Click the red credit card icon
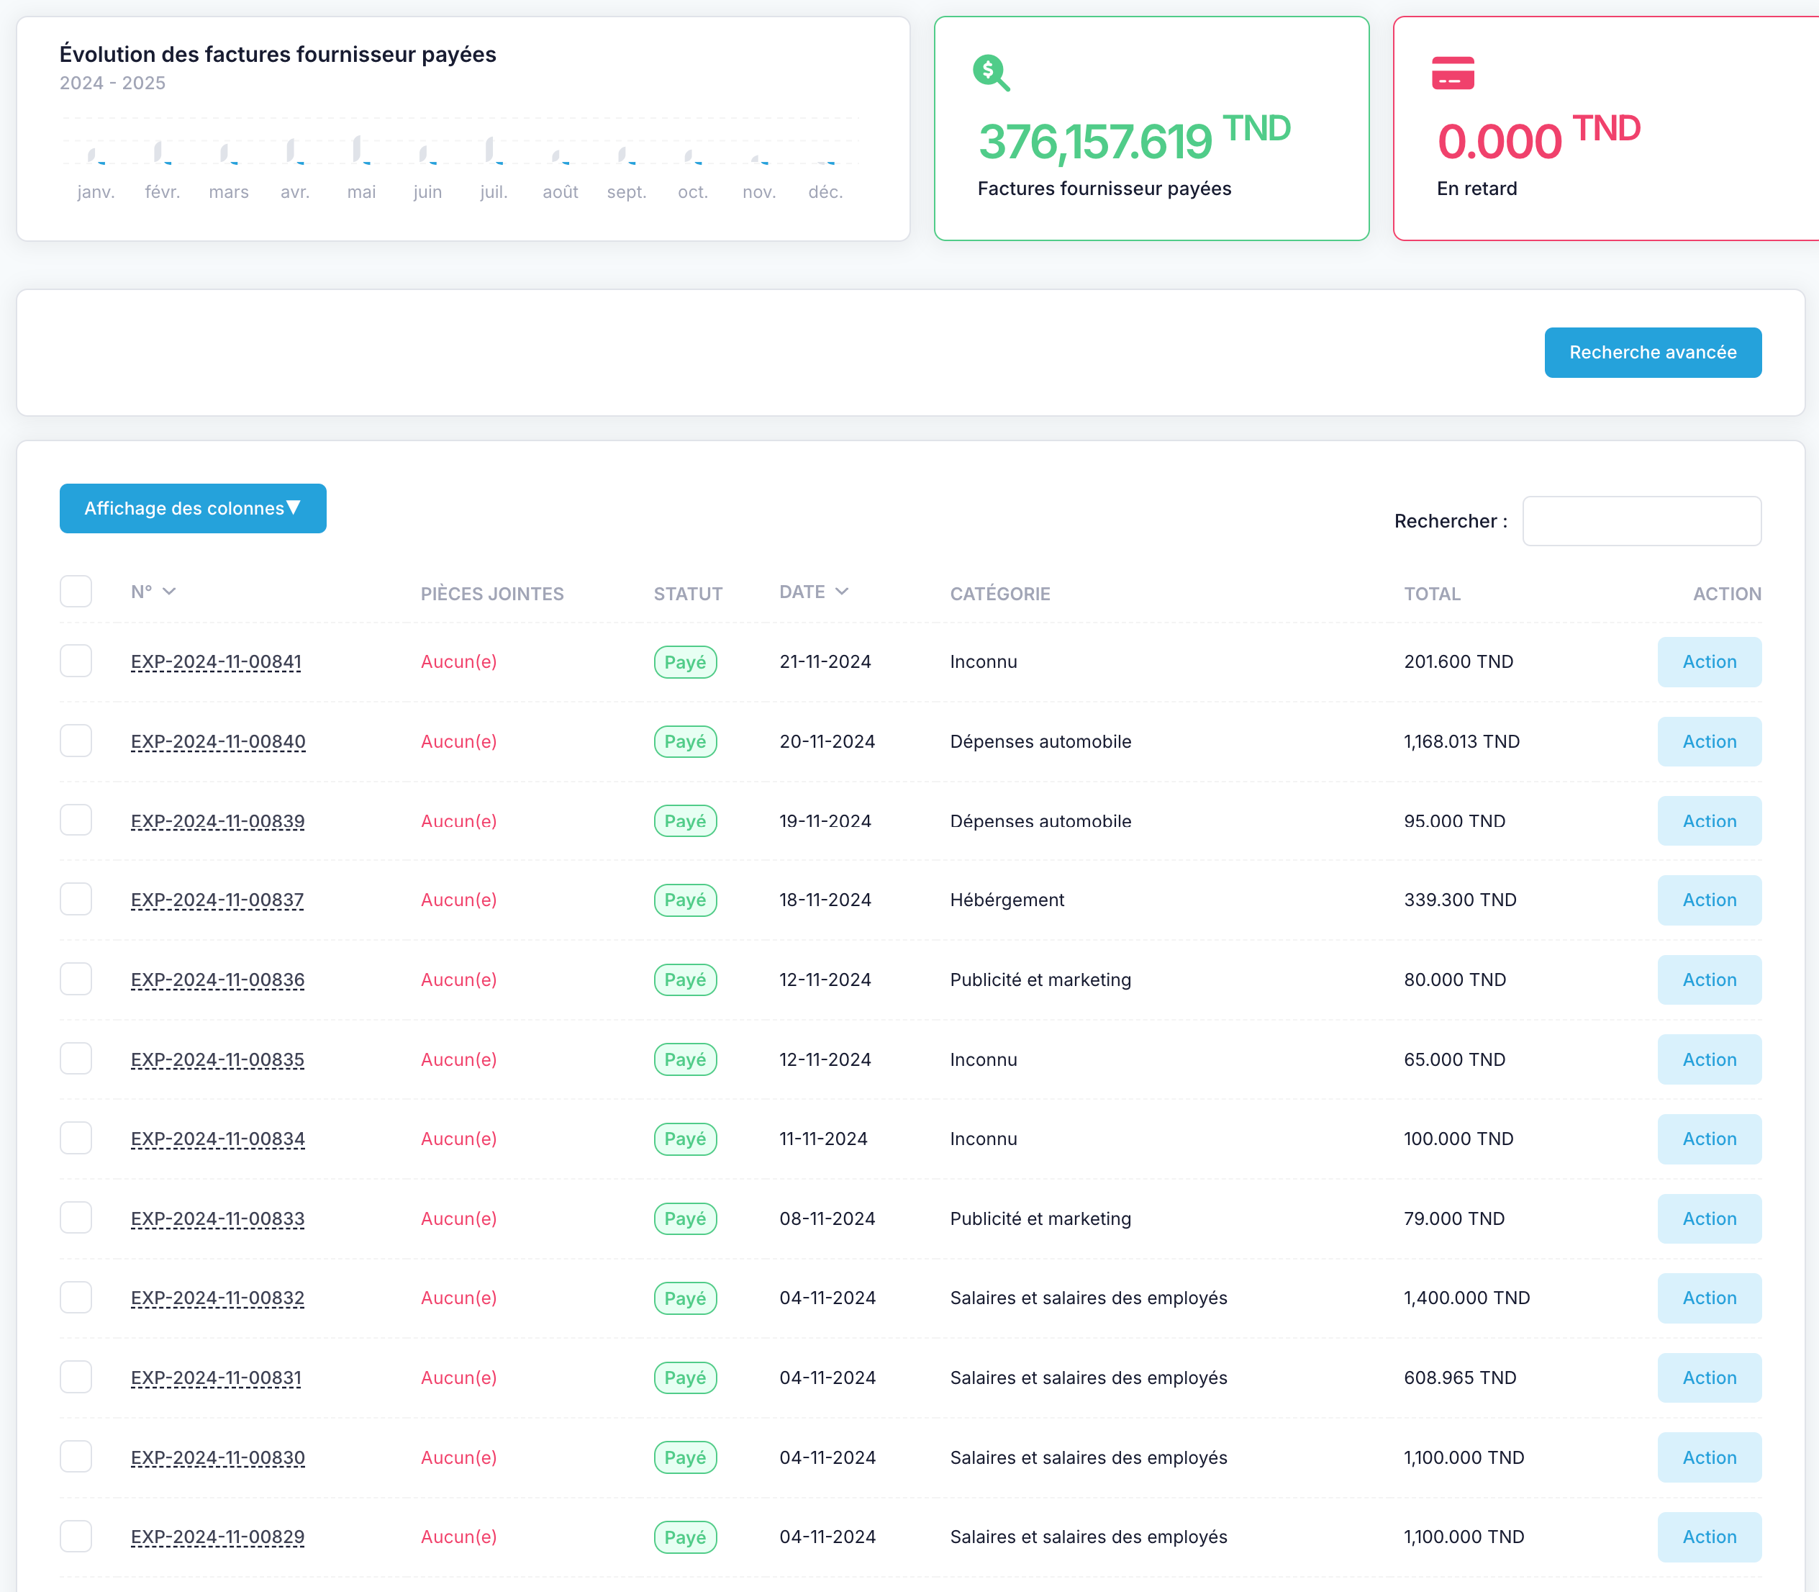Image resolution: width=1819 pixels, height=1592 pixels. [x=1453, y=73]
